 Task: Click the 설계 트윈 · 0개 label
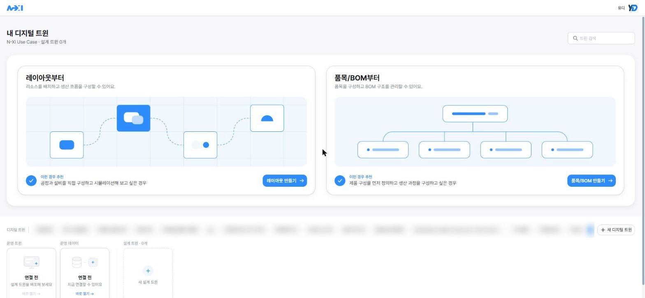(x=135, y=243)
